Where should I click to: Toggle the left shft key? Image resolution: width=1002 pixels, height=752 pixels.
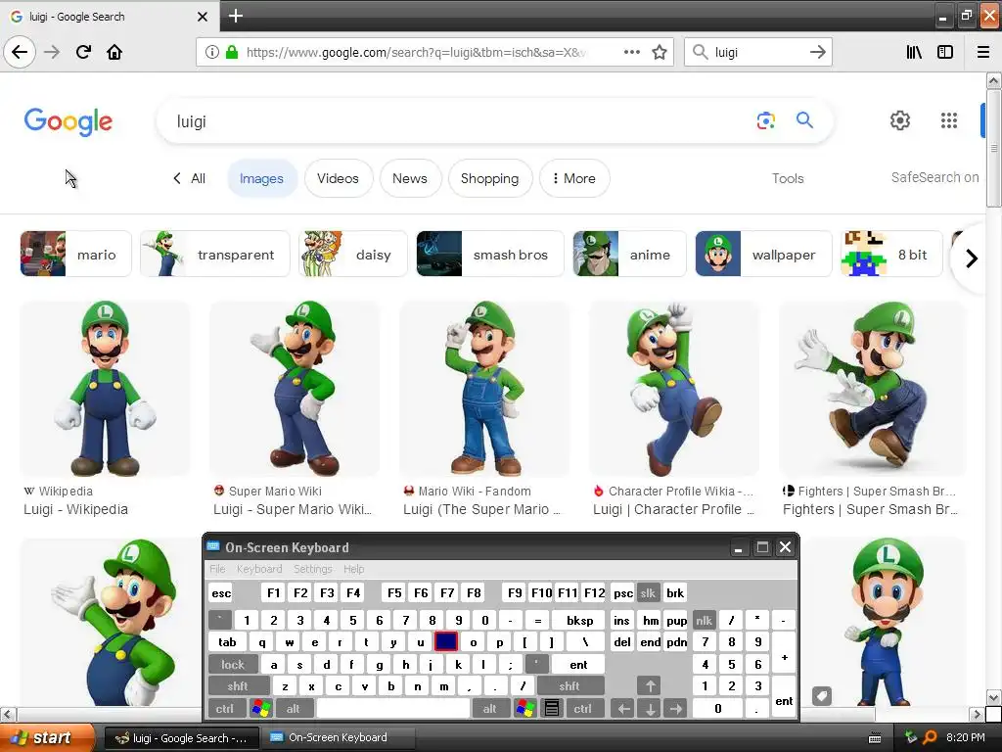(238, 686)
